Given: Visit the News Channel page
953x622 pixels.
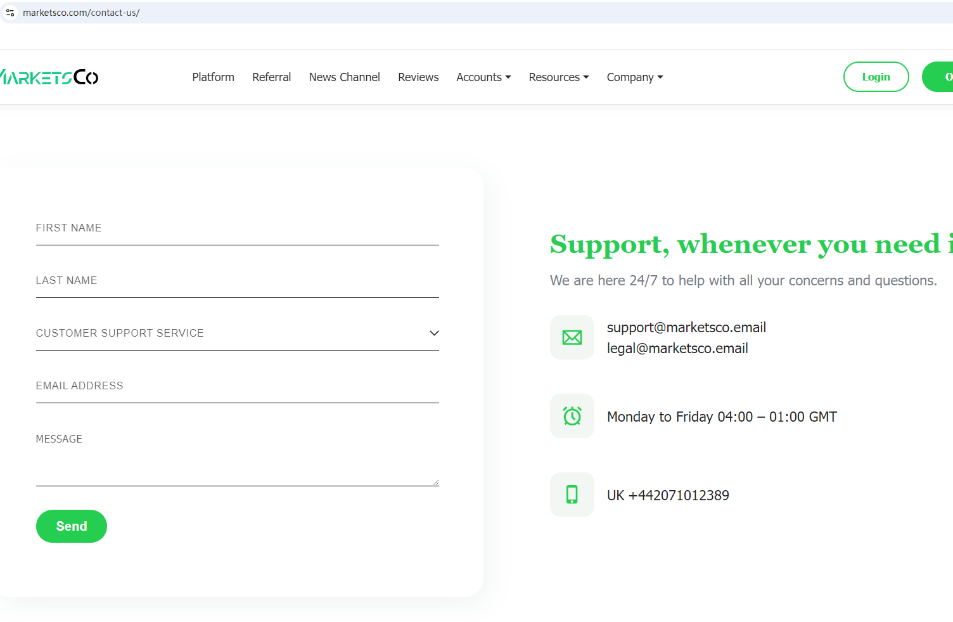Looking at the screenshot, I should pos(345,77).
